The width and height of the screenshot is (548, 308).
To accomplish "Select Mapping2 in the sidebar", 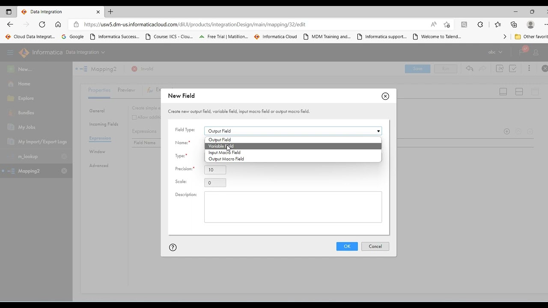I will tap(29, 171).
